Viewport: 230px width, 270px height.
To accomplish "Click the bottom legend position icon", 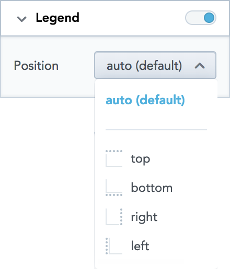I will [114, 188].
